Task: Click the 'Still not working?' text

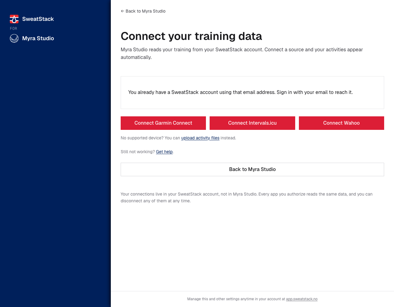Action: (x=138, y=152)
